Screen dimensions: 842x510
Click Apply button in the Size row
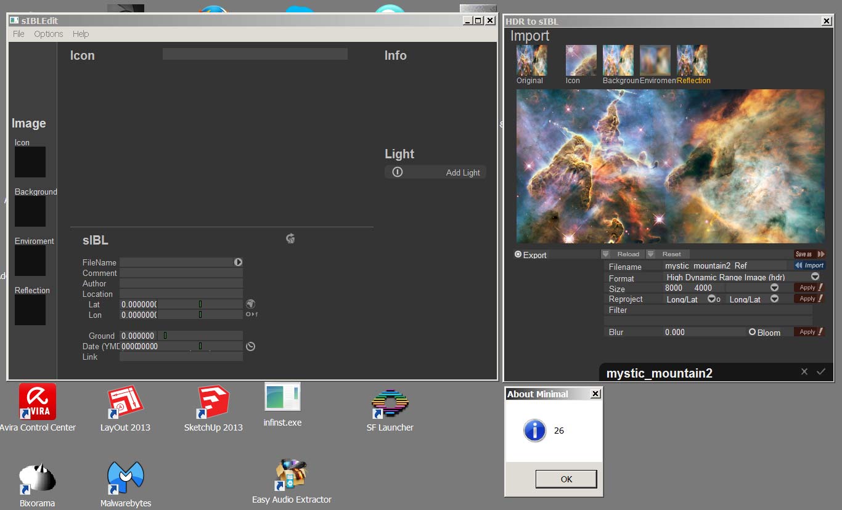[809, 288]
